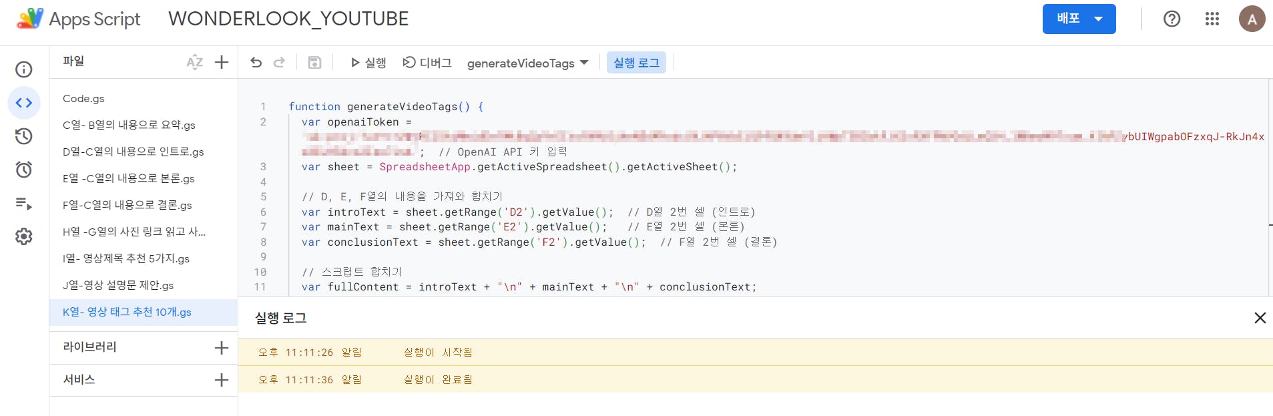Close the 실행 로그 panel

click(1260, 318)
